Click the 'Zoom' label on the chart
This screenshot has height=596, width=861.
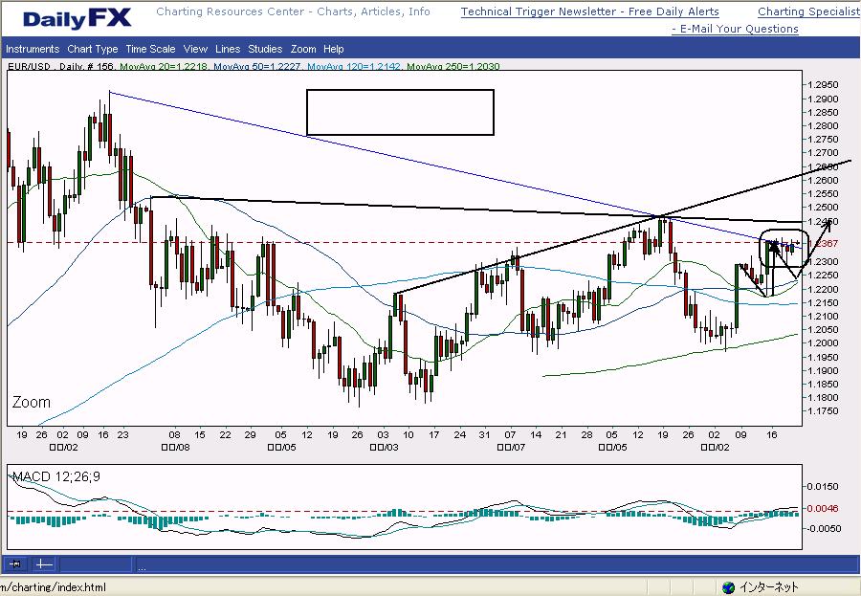pos(32,402)
